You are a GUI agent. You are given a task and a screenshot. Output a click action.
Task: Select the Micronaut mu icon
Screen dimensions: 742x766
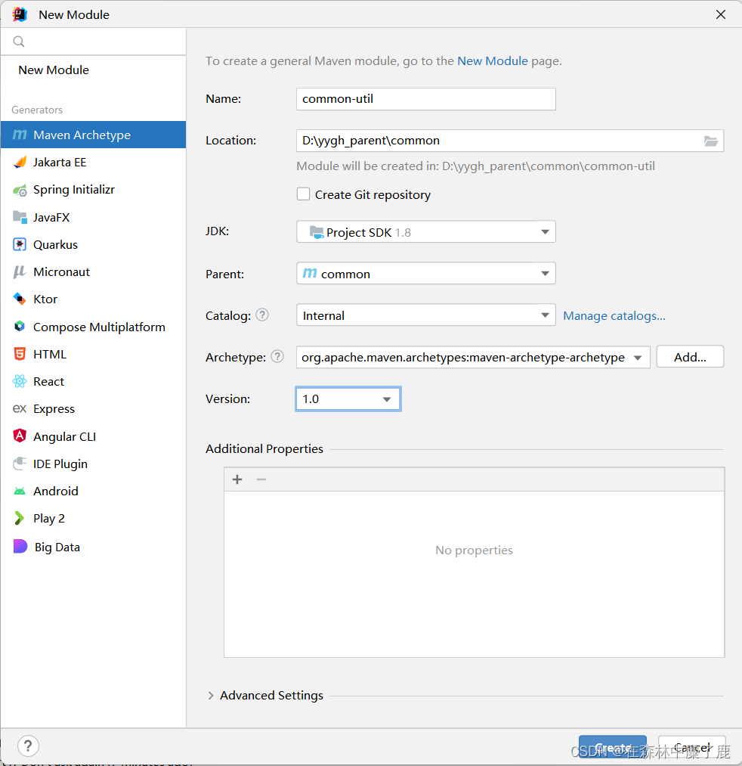tap(20, 271)
